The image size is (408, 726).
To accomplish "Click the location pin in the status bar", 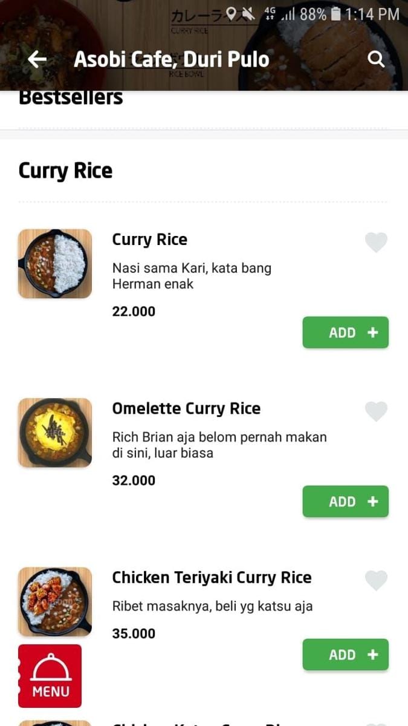I will pos(232,12).
